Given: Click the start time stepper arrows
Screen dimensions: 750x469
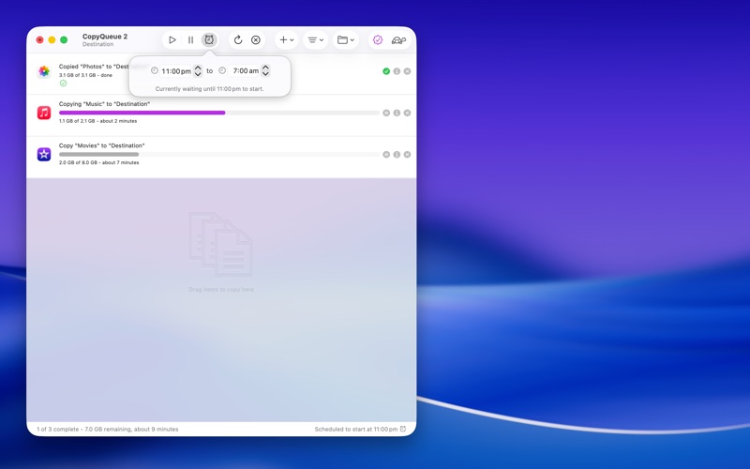Looking at the screenshot, I should point(198,71).
